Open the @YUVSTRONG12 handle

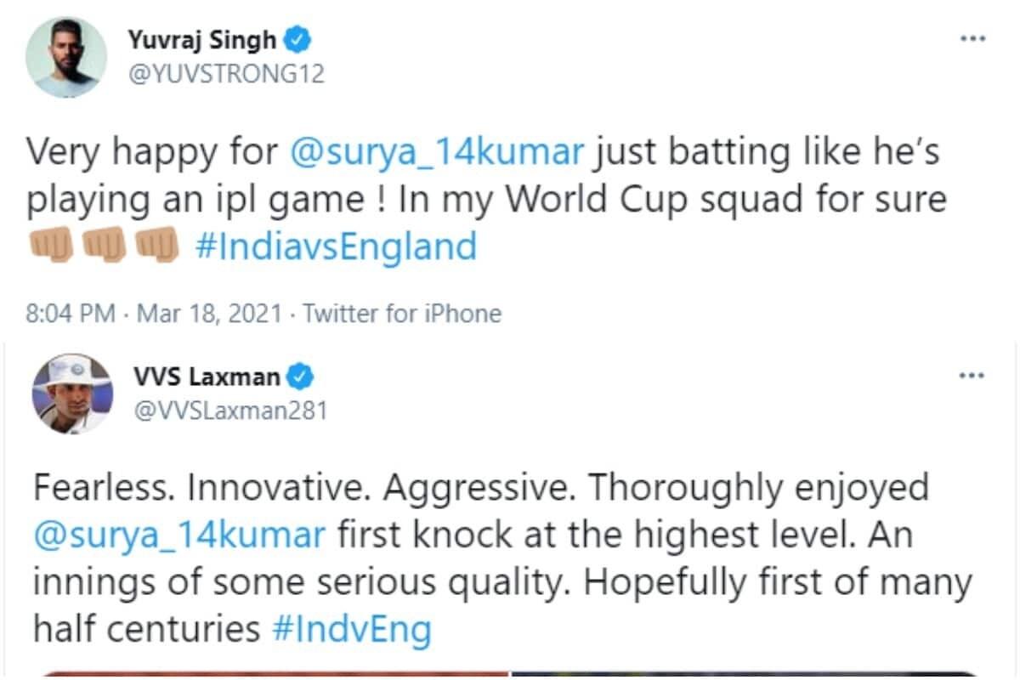click(225, 74)
